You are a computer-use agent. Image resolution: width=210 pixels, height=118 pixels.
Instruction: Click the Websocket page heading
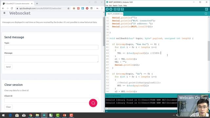(20, 13)
